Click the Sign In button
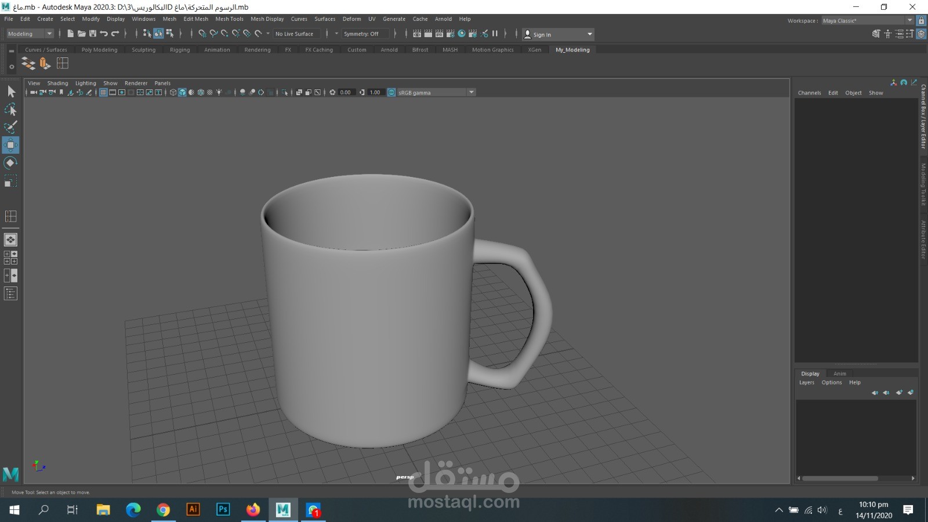Viewport: 928px width, 522px height. (x=542, y=34)
